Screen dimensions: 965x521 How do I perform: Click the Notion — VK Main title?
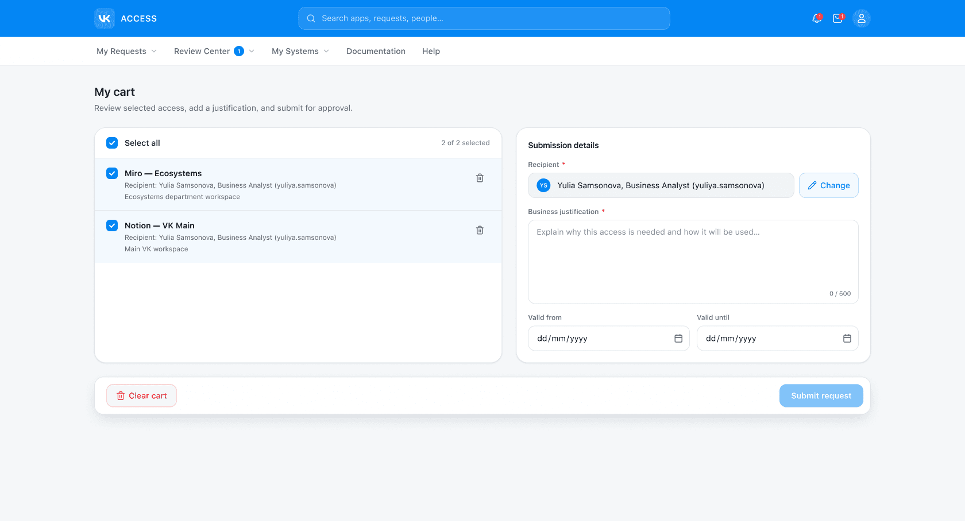click(x=160, y=225)
